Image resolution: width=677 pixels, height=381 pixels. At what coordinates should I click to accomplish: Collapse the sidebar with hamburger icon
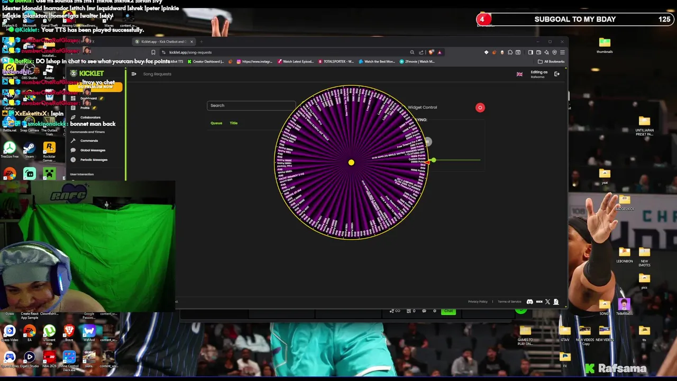[134, 74]
